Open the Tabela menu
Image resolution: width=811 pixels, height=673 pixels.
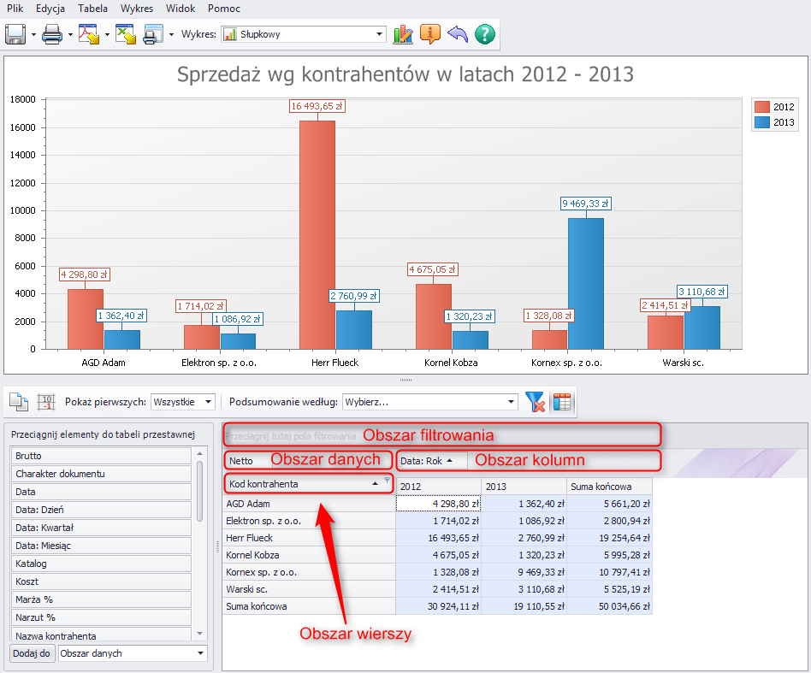click(x=92, y=9)
